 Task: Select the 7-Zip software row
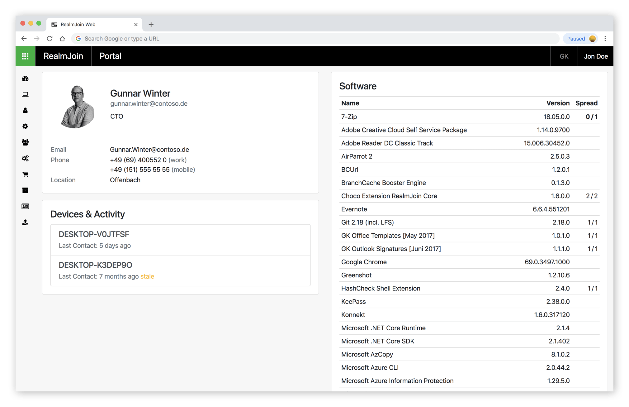click(469, 117)
